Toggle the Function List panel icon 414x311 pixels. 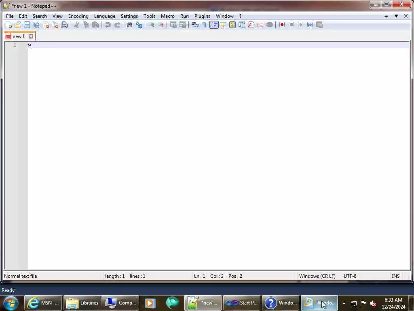point(251,25)
